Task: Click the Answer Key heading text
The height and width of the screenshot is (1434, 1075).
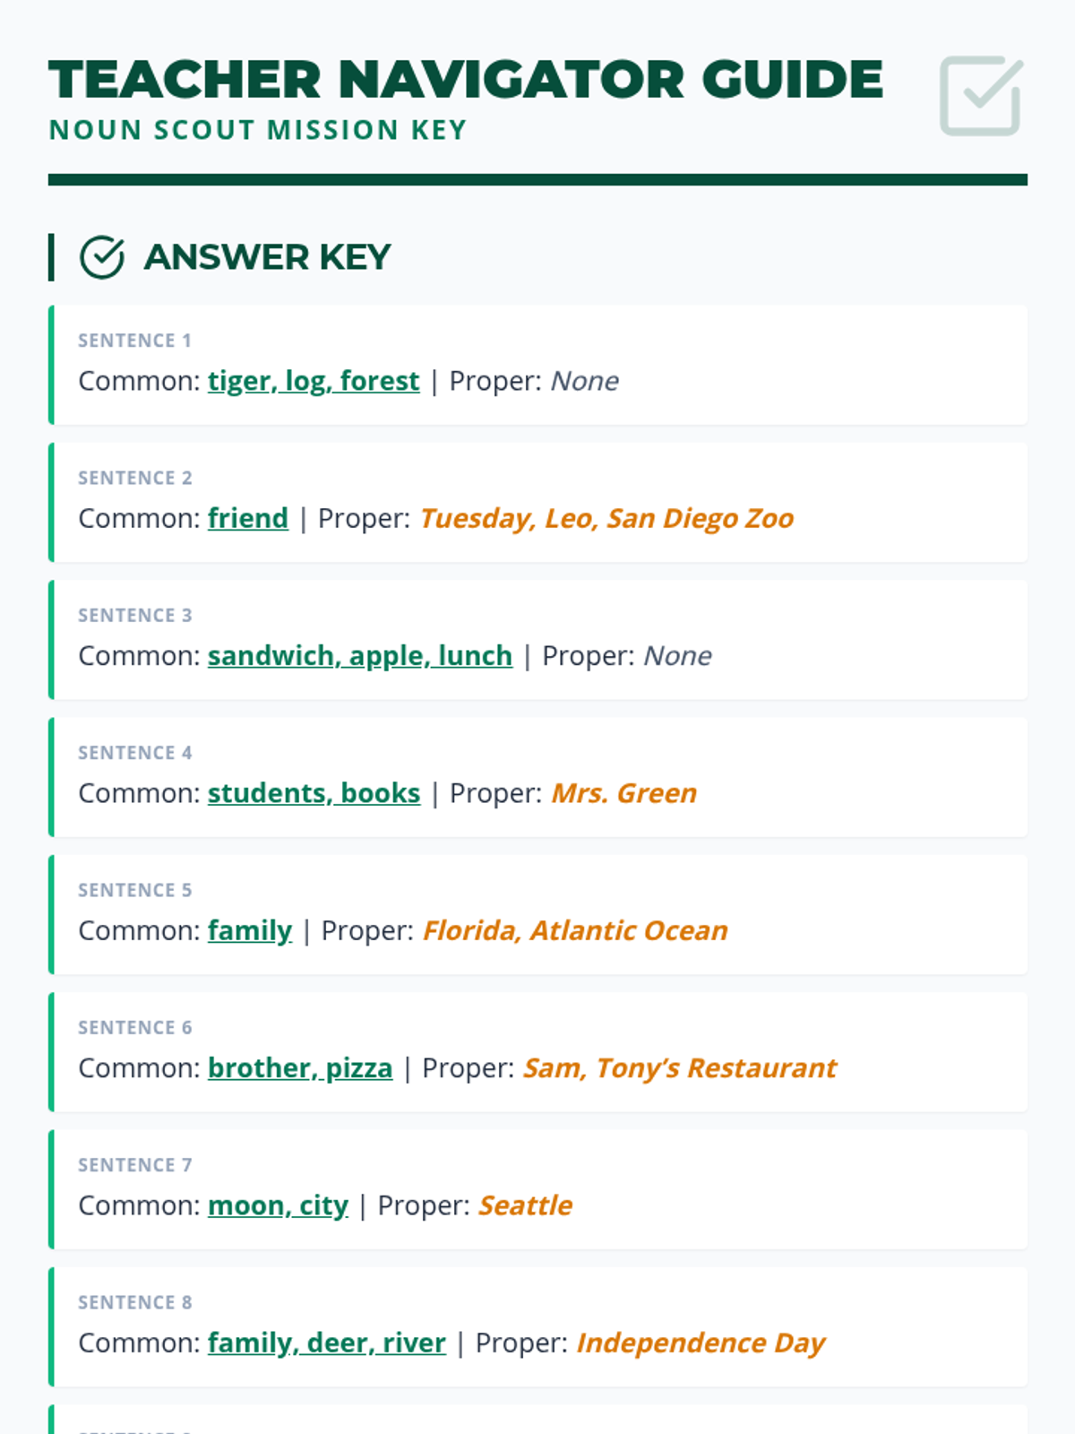Action: click(267, 257)
